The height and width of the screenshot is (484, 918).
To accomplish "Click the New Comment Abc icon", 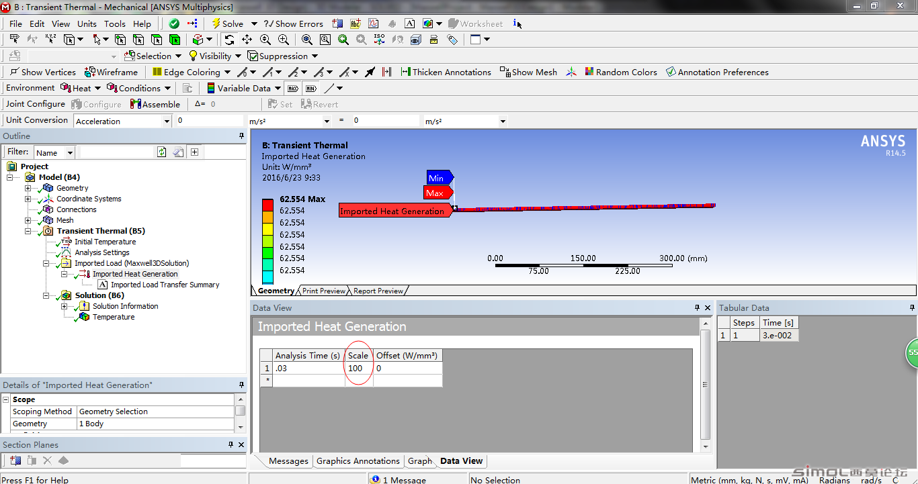I will pos(356,23).
